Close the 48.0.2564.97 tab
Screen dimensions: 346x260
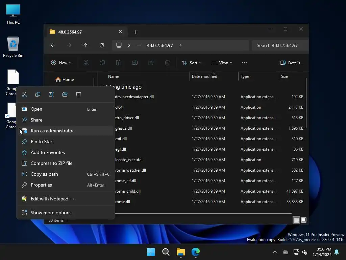tap(121, 32)
